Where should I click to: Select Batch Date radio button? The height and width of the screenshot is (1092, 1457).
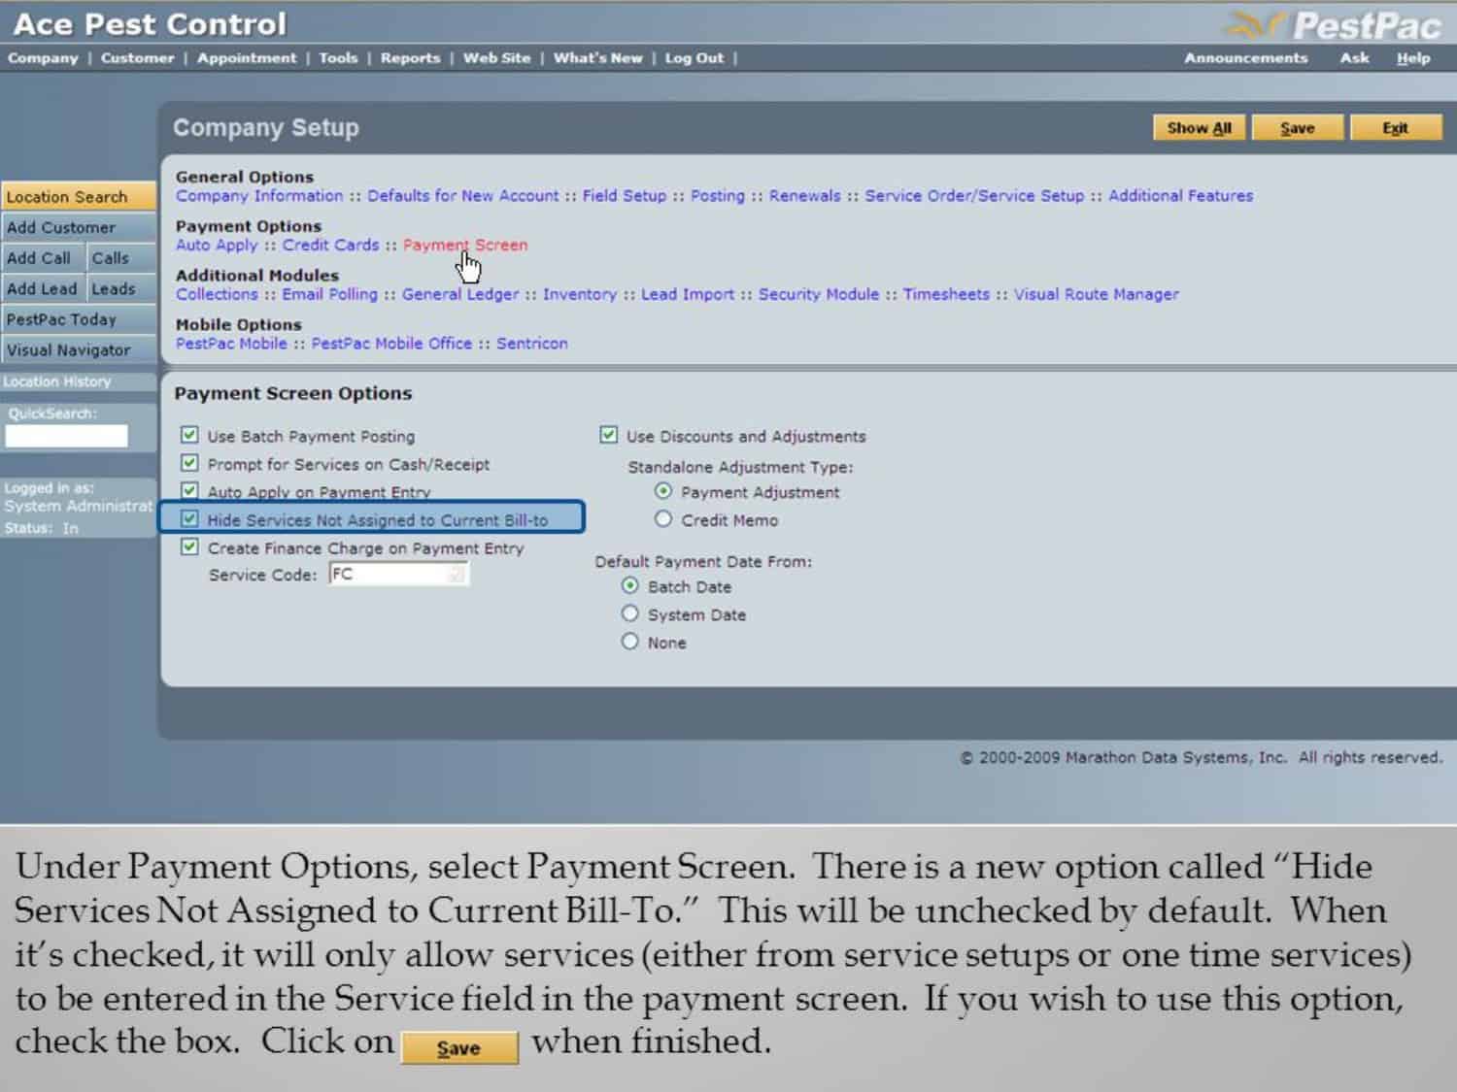click(x=630, y=585)
